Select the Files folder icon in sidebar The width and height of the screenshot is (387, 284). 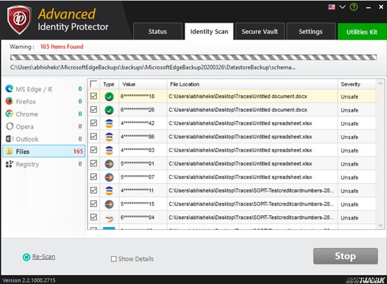point(9,151)
